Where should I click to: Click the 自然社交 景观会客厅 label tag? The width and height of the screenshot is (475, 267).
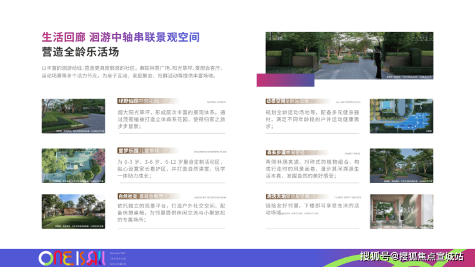tap(137, 196)
